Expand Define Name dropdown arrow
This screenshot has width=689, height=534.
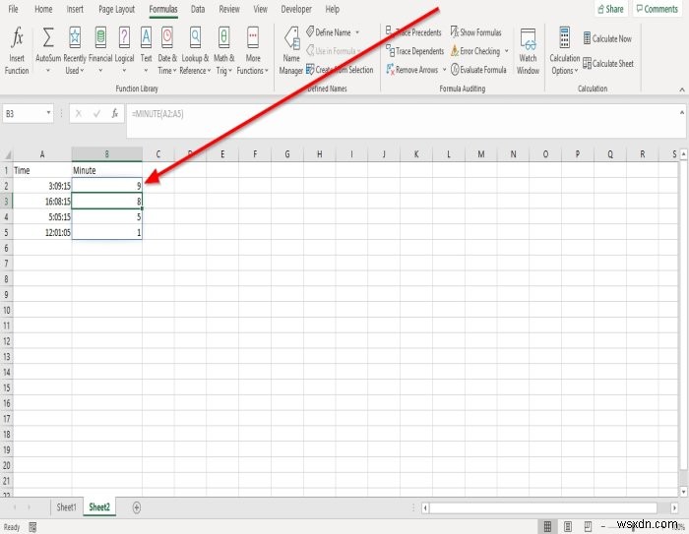(357, 32)
